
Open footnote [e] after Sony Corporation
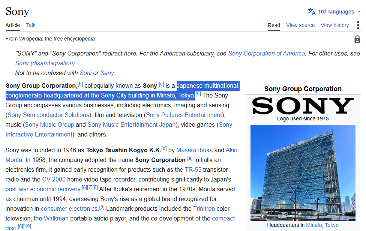pos(190,158)
